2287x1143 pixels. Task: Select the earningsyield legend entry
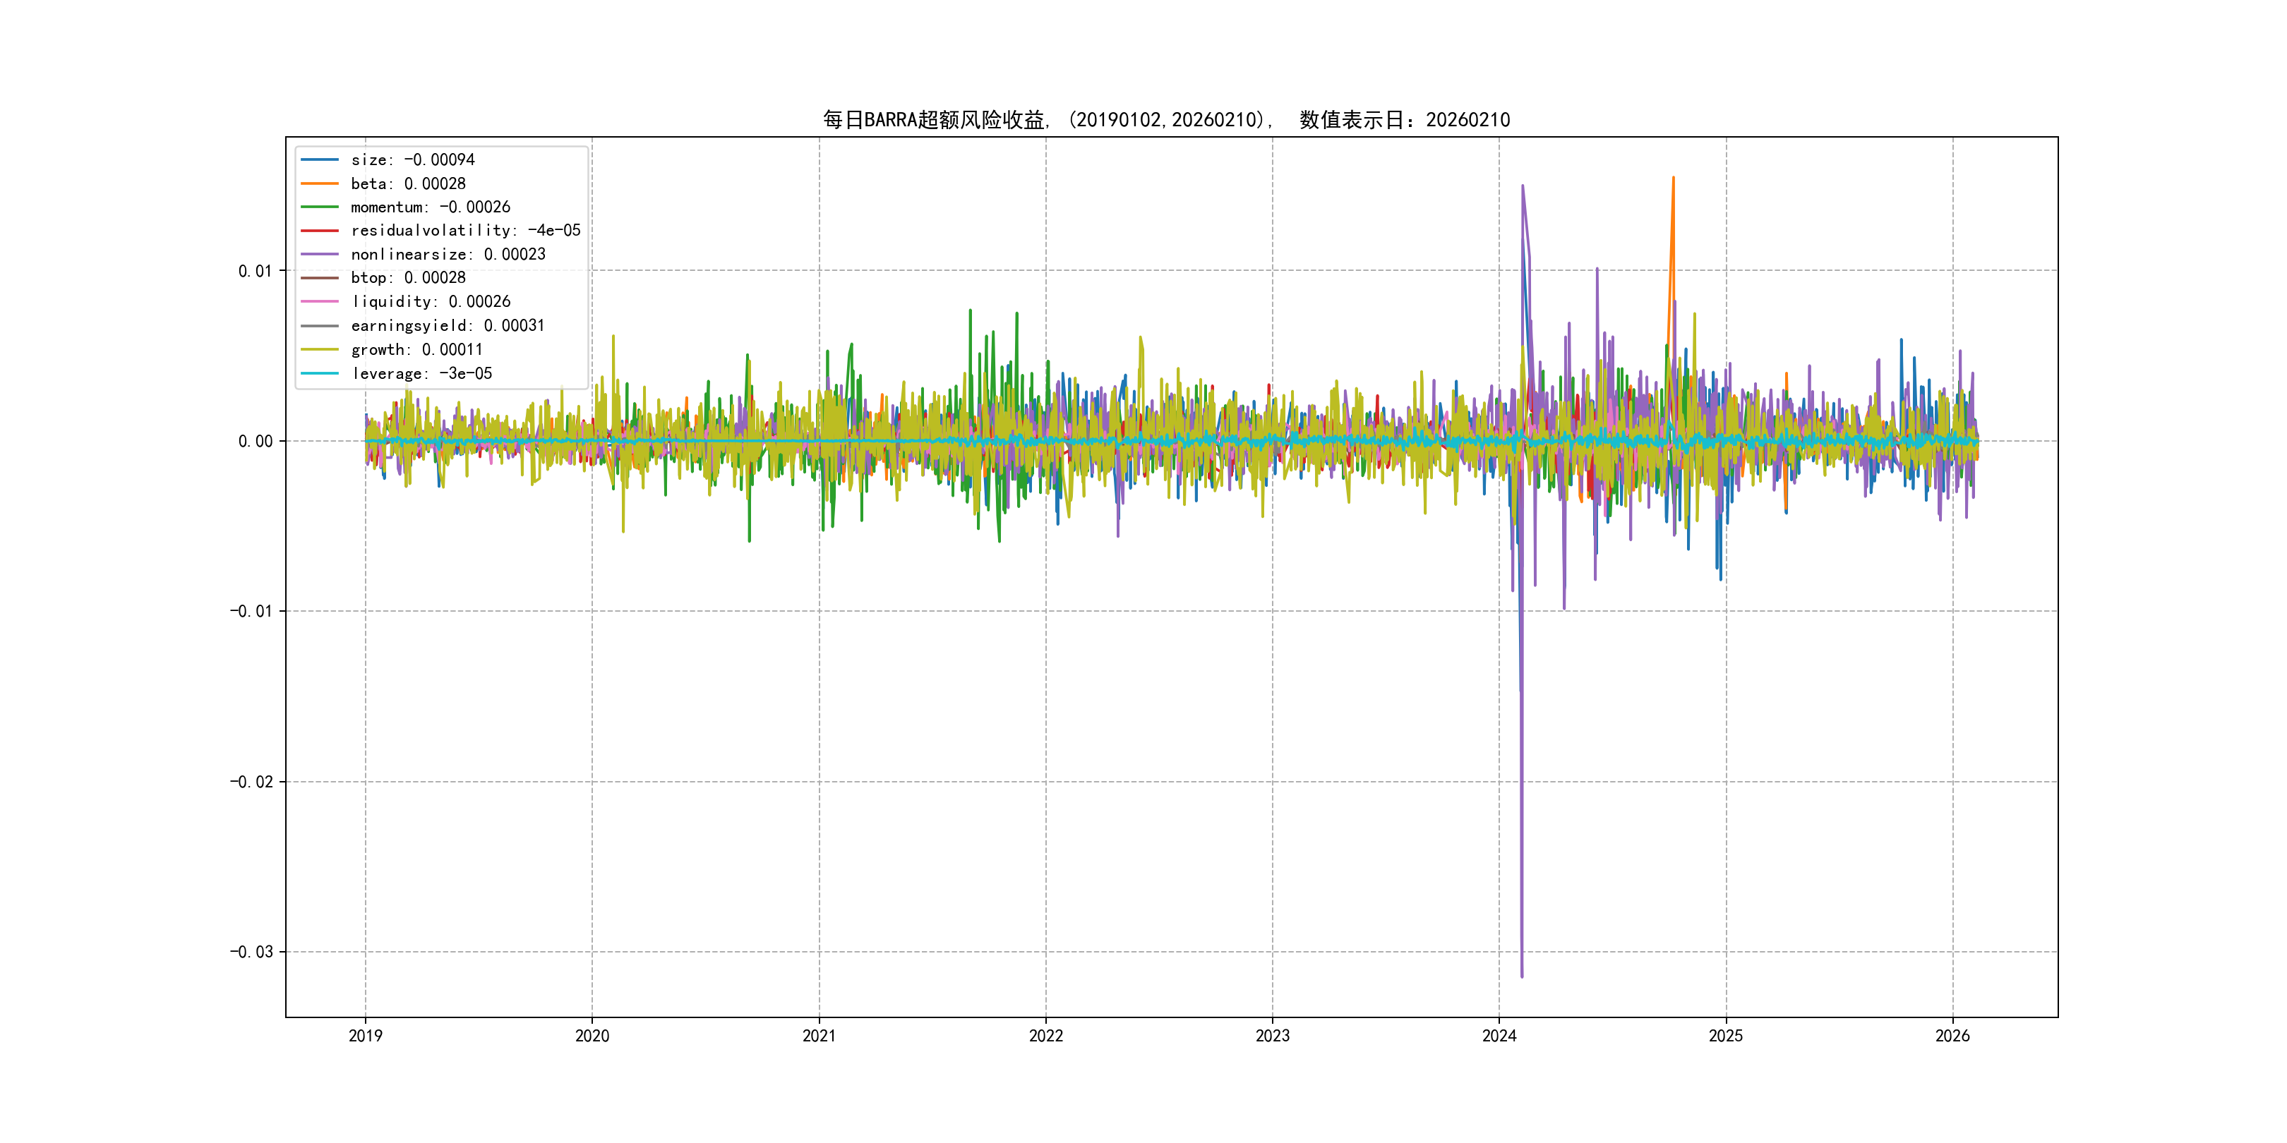point(448,326)
